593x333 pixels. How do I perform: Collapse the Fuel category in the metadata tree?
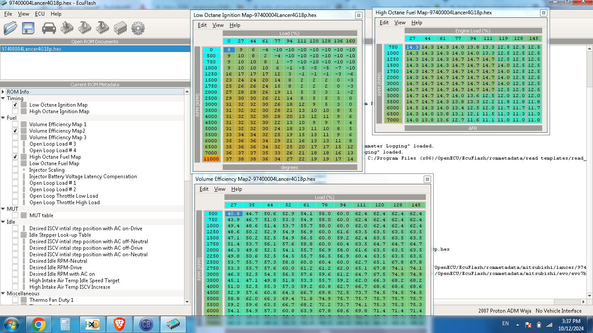pyautogui.click(x=3, y=118)
